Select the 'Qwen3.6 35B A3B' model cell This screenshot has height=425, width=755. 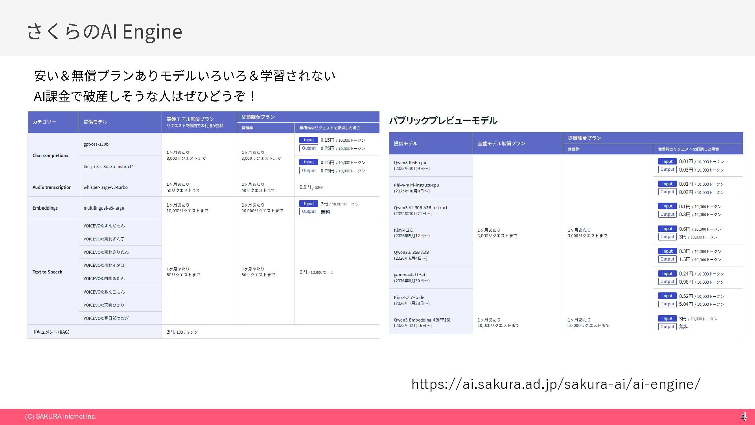[x=431, y=255]
